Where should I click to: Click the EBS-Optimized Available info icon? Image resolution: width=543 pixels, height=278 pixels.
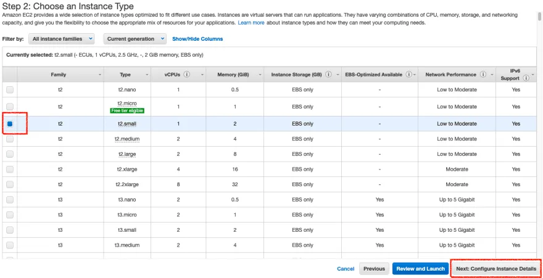(x=408, y=75)
